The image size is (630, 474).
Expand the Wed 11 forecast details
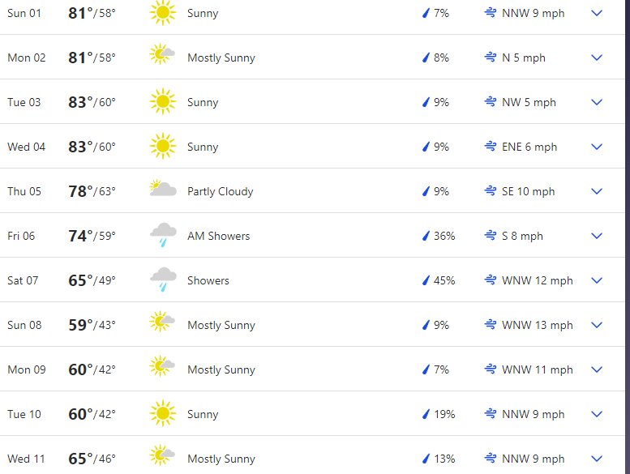597,459
